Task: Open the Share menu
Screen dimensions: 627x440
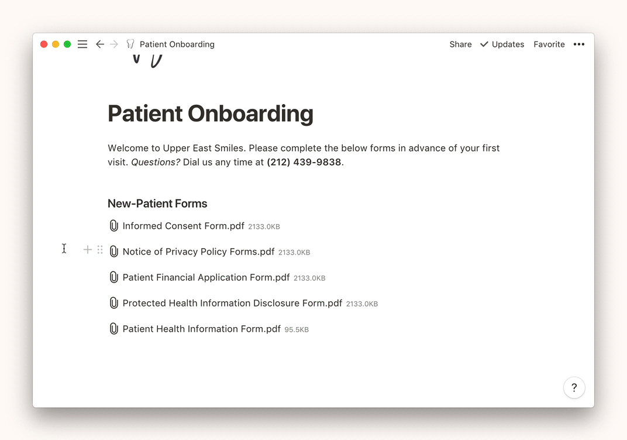Action: [x=460, y=44]
